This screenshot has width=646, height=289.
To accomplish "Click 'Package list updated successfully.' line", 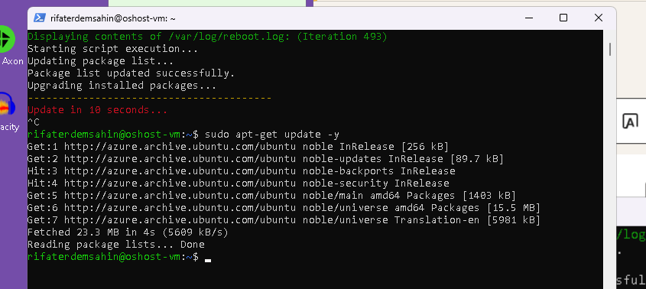I will (x=131, y=73).
